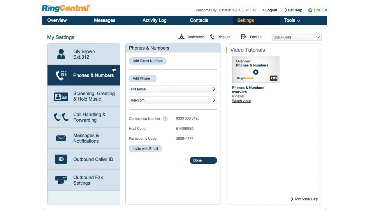Screen dimensions: 373x210
Task: Open Additional Help link
Action: click(x=305, y=199)
